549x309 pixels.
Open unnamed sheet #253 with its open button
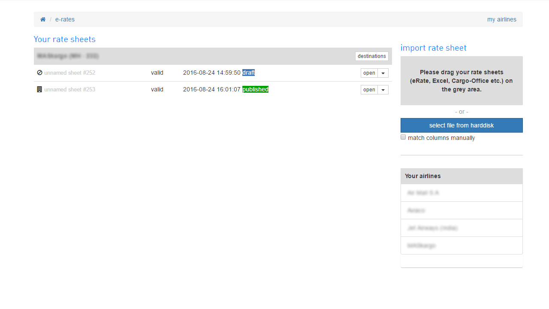(x=369, y=90)
